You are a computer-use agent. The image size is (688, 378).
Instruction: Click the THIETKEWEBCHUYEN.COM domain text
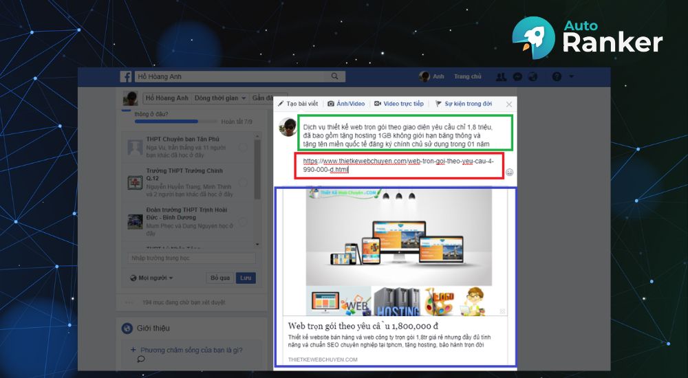[323, 359]
